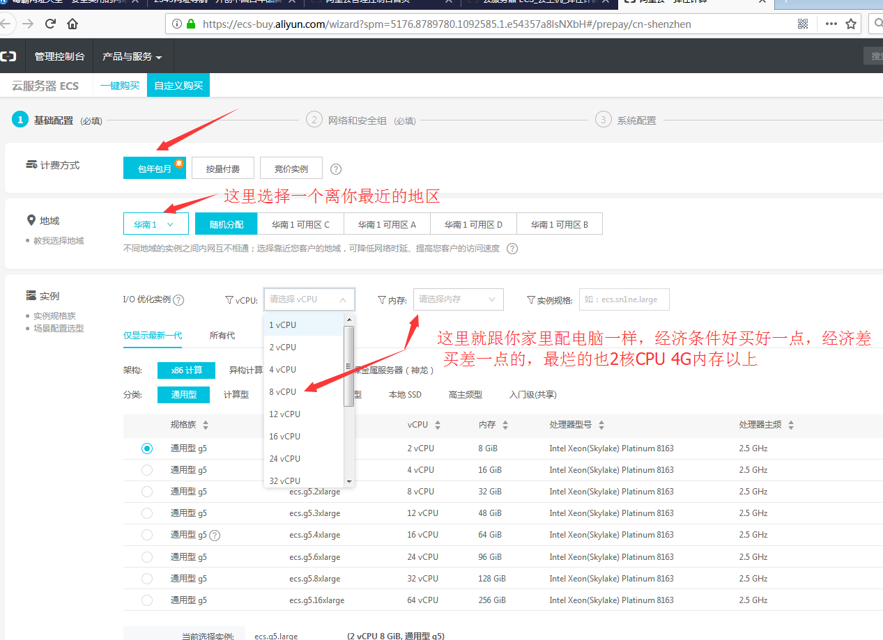The image size is (883, 640).
Task: Select 华南 1 可用区 C zone
Action: click(300, 224)
